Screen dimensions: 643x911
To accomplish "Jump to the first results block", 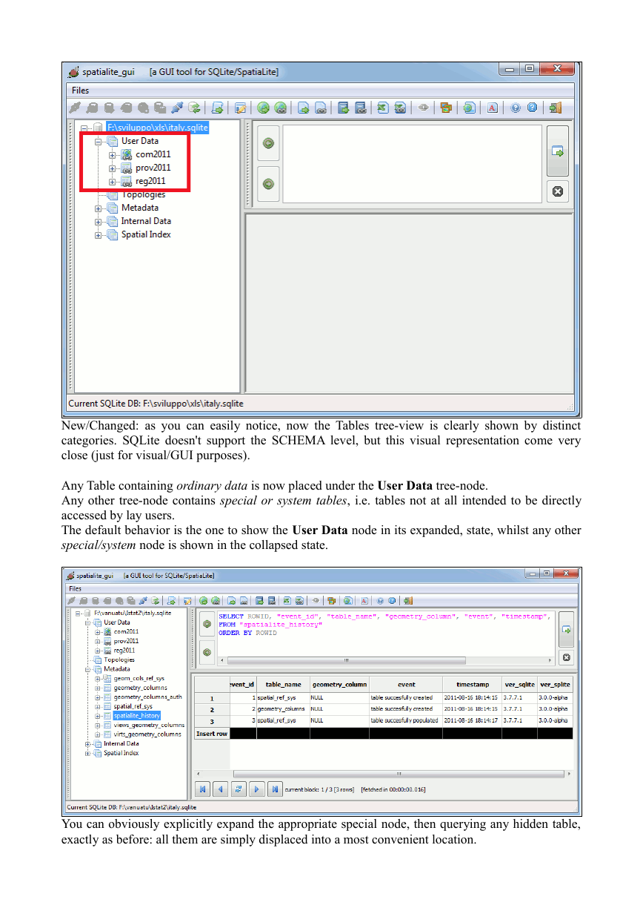I will [202, 789].
